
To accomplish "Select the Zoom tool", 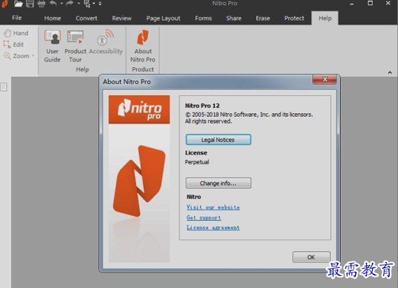I will tap(16, 56).
